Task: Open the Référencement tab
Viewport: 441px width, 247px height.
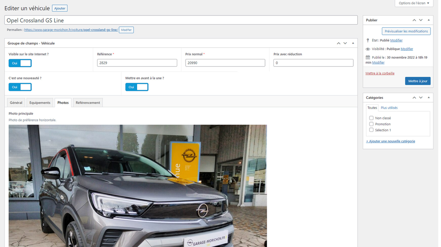Action: [x=88, y=102]
